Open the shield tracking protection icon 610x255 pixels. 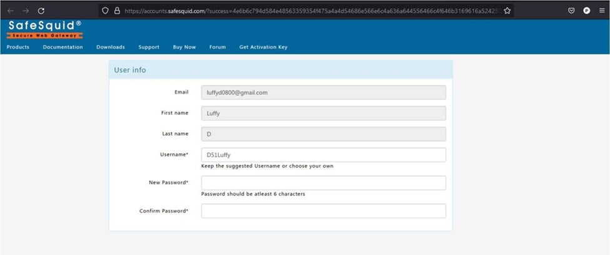coord(105,11)
